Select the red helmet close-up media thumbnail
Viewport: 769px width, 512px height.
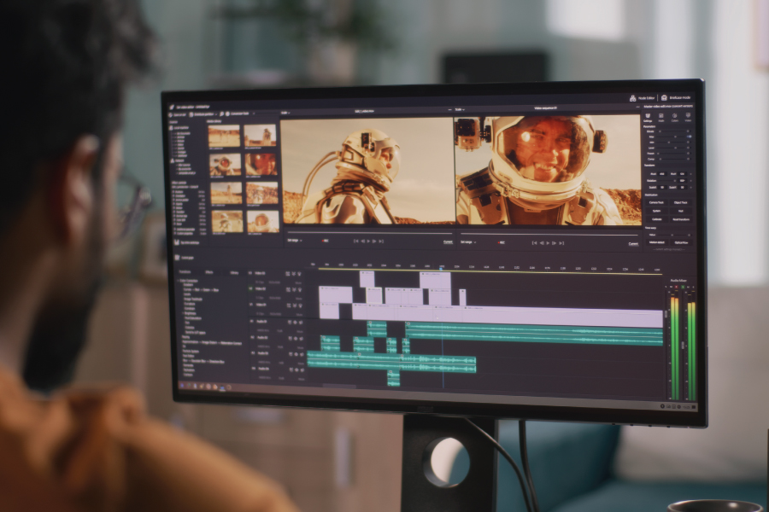[261, 164]
